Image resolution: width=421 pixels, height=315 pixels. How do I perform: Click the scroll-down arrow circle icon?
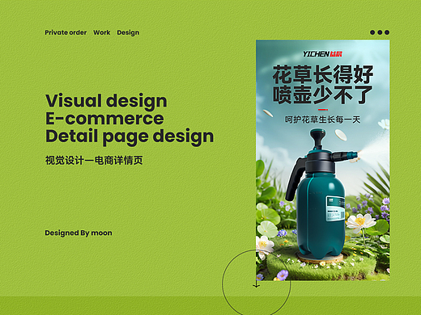coord(256,283)
